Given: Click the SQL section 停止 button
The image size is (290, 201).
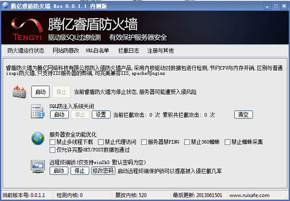Looking at the screenshot, I should [x=80, y=115].
